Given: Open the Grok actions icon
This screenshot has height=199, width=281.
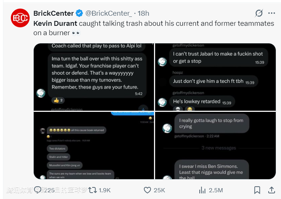Looking at the screenshot, I should pyautogui.click(x=259, y=13).
